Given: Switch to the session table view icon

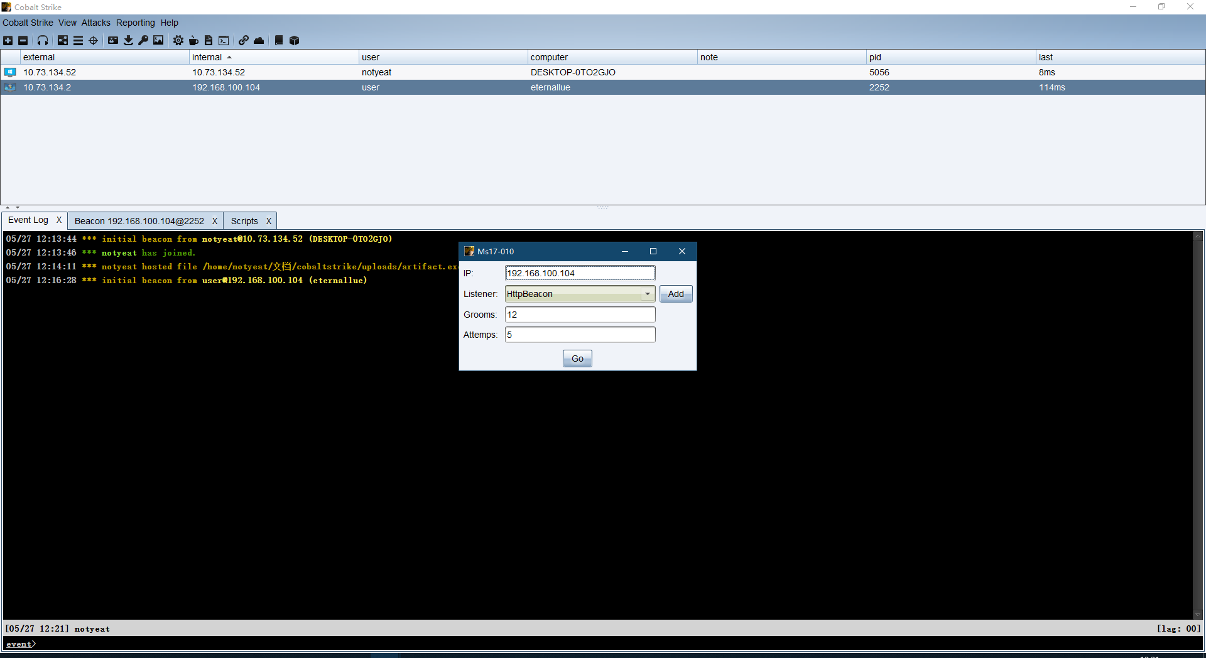Looking at the screenshot, I should [x=78, y=40].
